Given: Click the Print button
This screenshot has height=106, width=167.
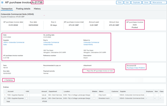Looking at the screenshot, I should point(120,2).
